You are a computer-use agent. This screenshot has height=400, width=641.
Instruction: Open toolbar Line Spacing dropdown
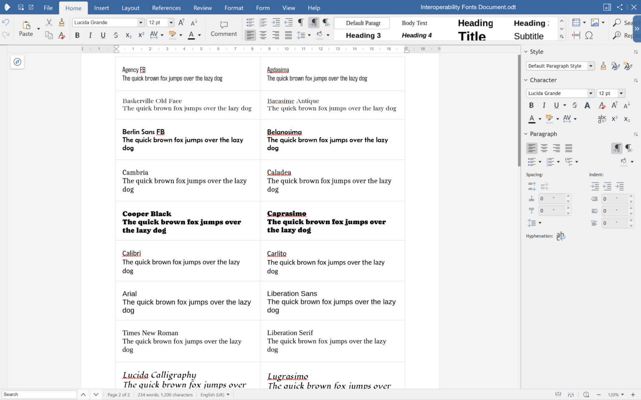coord(309,35)
